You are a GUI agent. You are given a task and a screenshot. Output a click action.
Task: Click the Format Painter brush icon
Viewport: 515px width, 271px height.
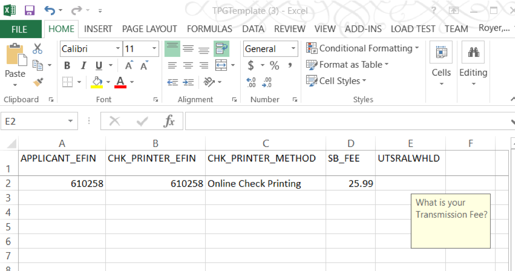click(38, 82)
